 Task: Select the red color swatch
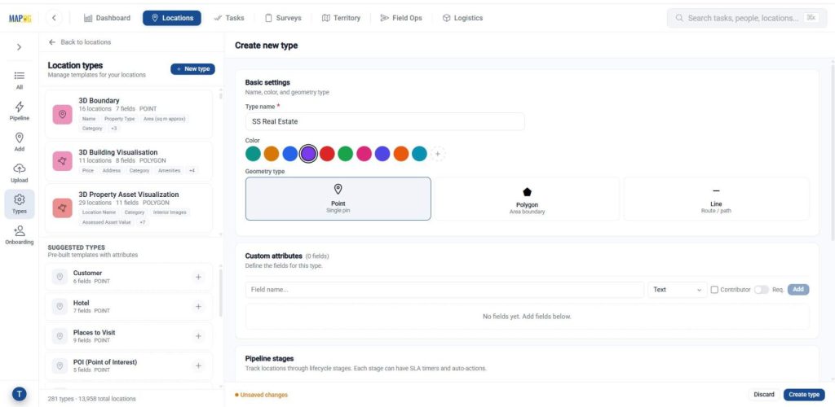[327, 154]
